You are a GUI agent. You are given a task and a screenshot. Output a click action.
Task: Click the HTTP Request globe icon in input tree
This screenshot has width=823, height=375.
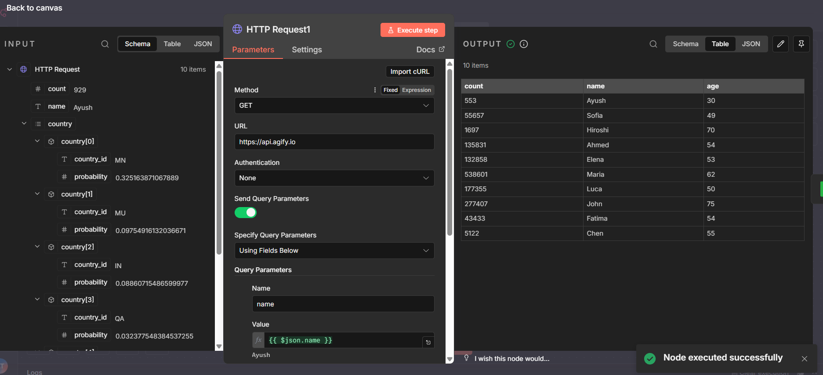24,69
